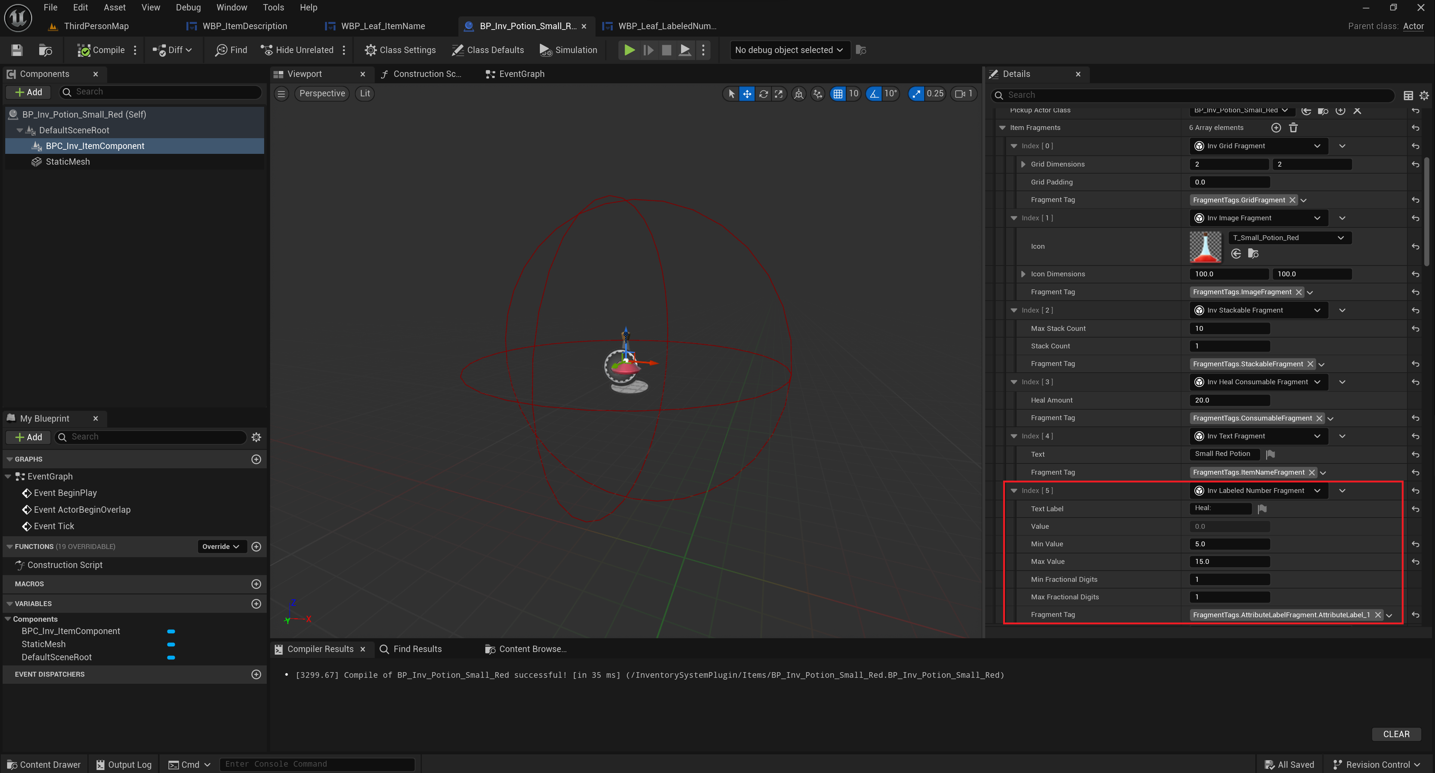
Task: Open the Class Defaults button
Action: (x=488, y=50)
